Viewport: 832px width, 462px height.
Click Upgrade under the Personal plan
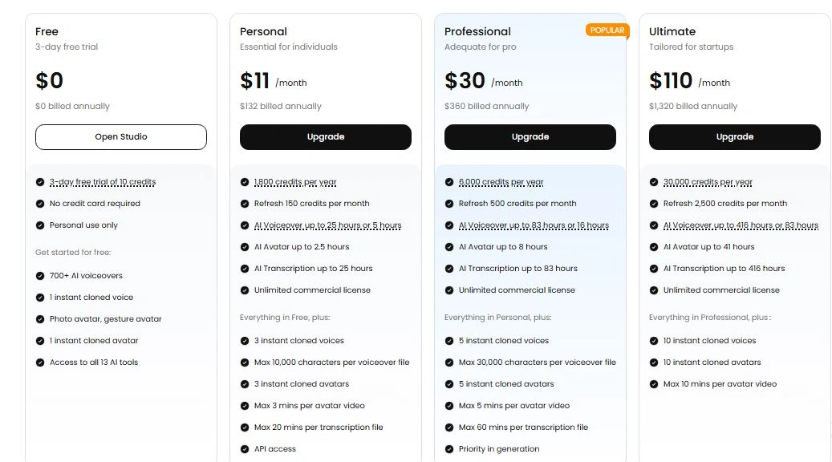(x=325, y=137)
